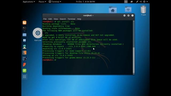This screenshot has width=171, height=96.
Task: Click the 'Building dependency tree' line
Action: (x=56, y=26)
